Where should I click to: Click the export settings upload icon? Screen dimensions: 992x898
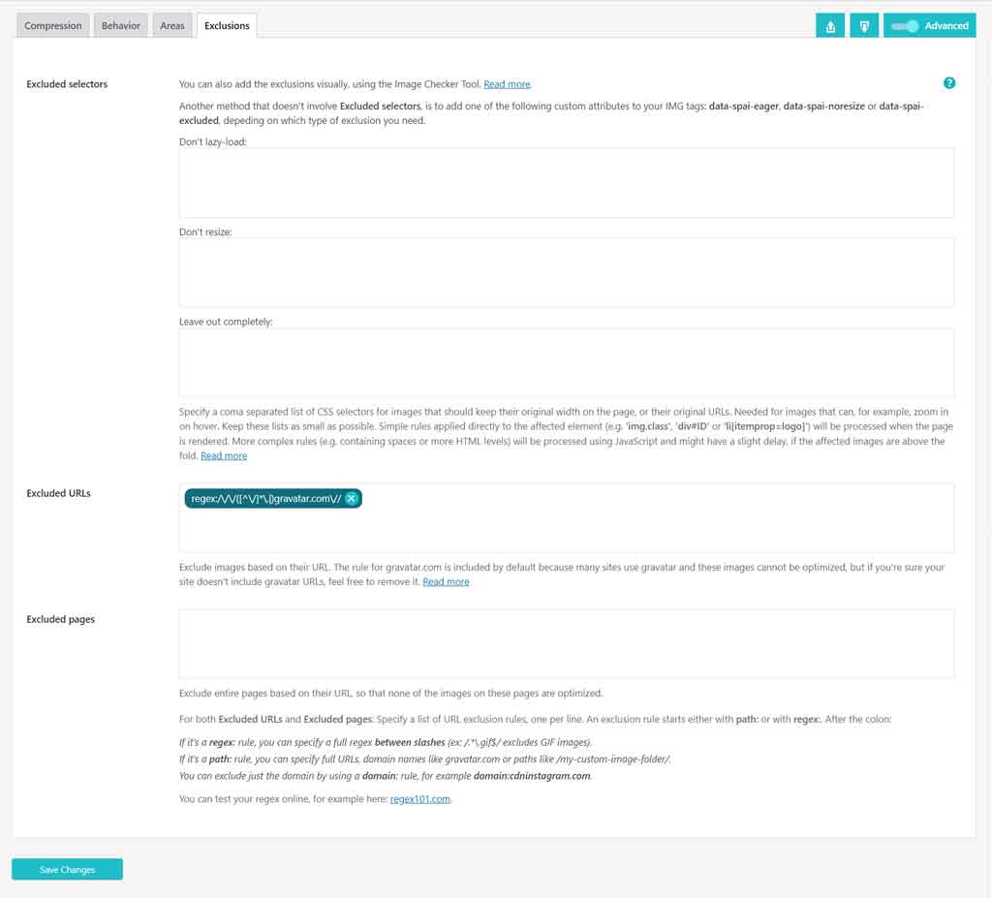pos(830,26)
